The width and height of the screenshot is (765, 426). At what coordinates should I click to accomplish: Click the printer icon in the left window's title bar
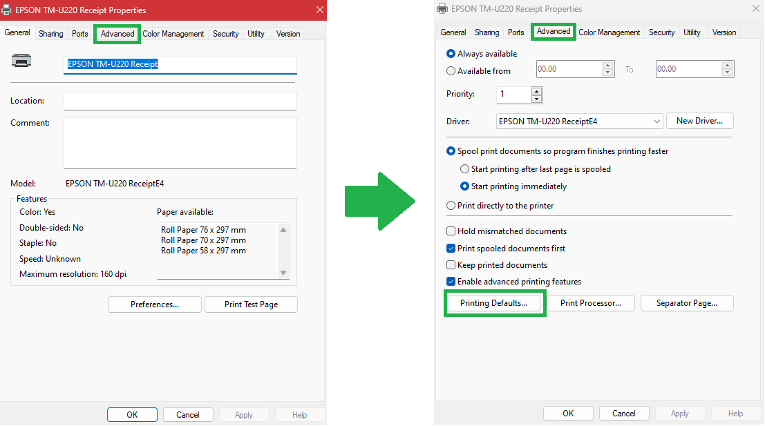(x=6, y=10)
